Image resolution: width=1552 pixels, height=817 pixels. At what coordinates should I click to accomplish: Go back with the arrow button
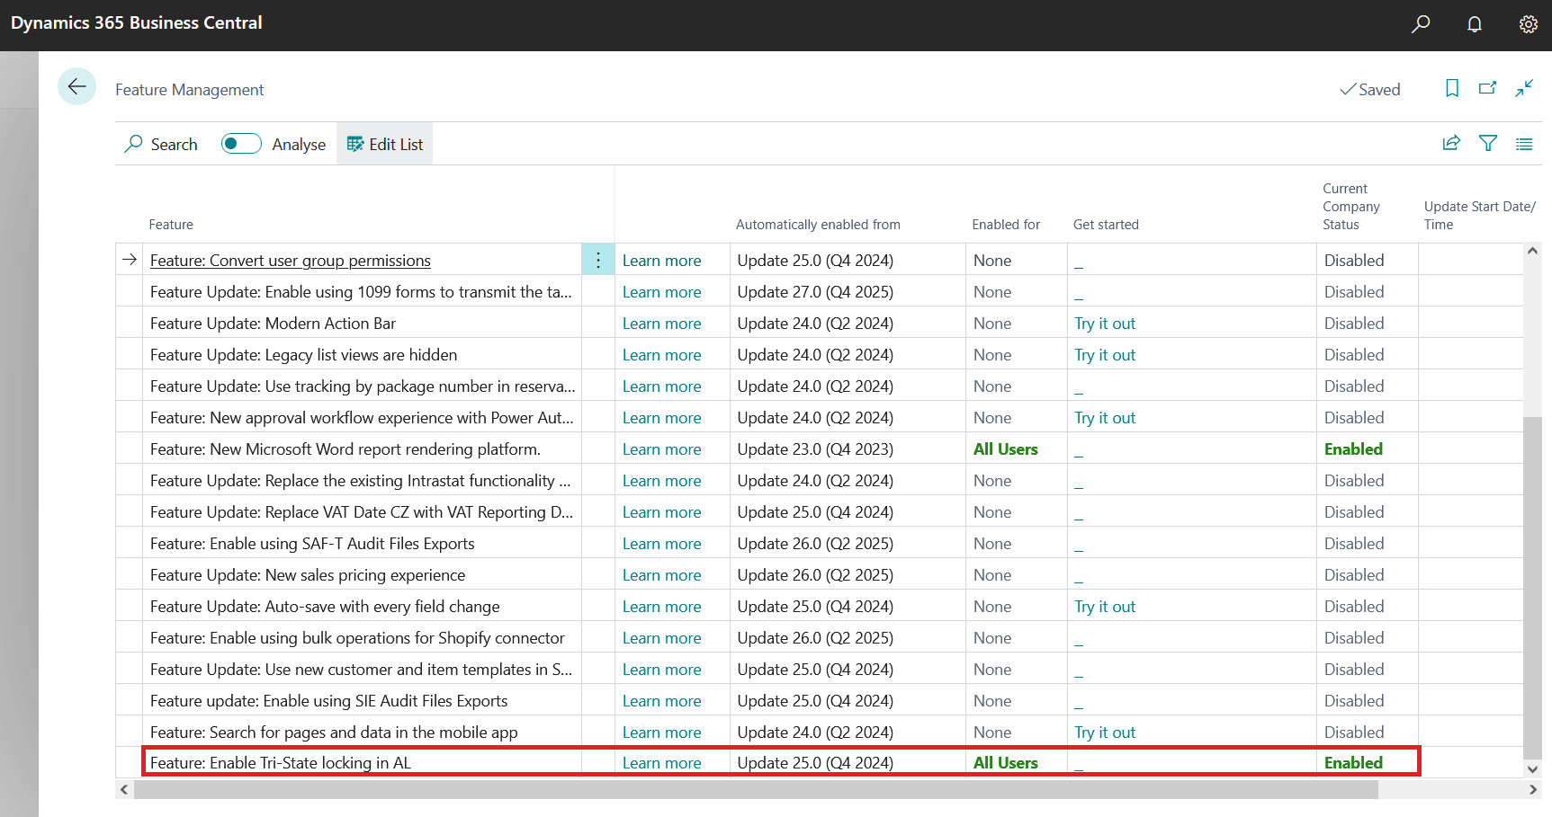(77, 86)
